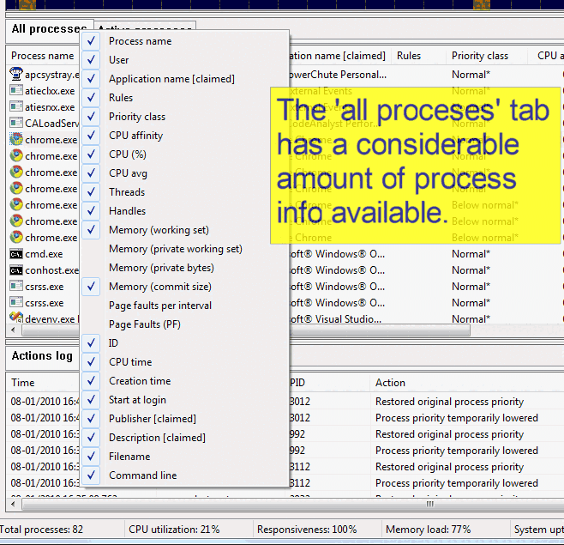Viewport: 564px width, 545px height.
Task: Select Filename menu entry
Action: click(185, 456)
